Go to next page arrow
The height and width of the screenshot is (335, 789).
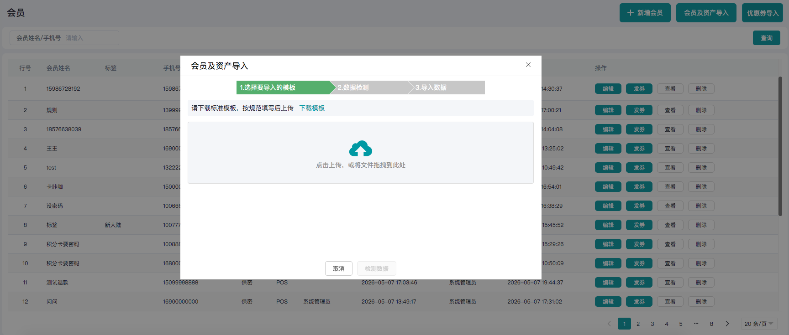coord(727,324)
